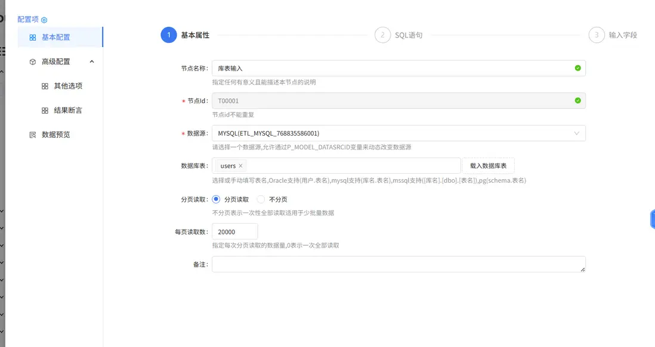Screen dimensions: 655x347
Task: Choose the 不分页 radio option
Action: pos(262,199)
